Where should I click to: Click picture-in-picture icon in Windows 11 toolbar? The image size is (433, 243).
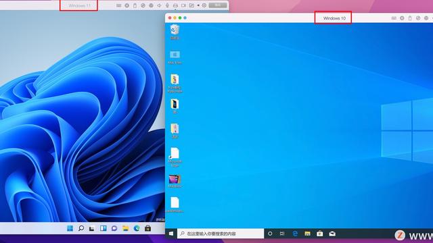[191, 5]
